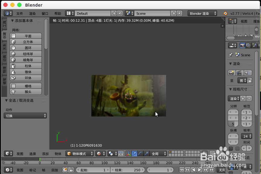Image resolution: width=261 pixels, height=174 pixels.
Task: Open the 选择 select menu
Action: tap(33, 154)
